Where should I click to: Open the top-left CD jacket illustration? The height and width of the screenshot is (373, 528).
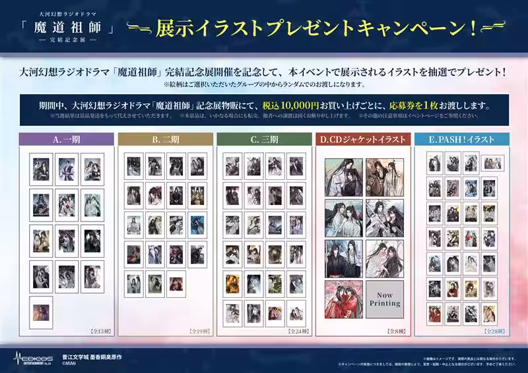(x=343, y=177)
